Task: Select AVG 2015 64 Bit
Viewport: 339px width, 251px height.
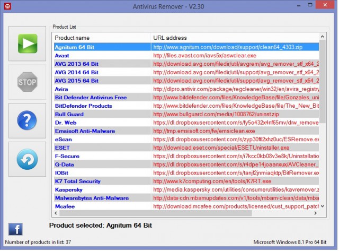Action: pos(186,81)
